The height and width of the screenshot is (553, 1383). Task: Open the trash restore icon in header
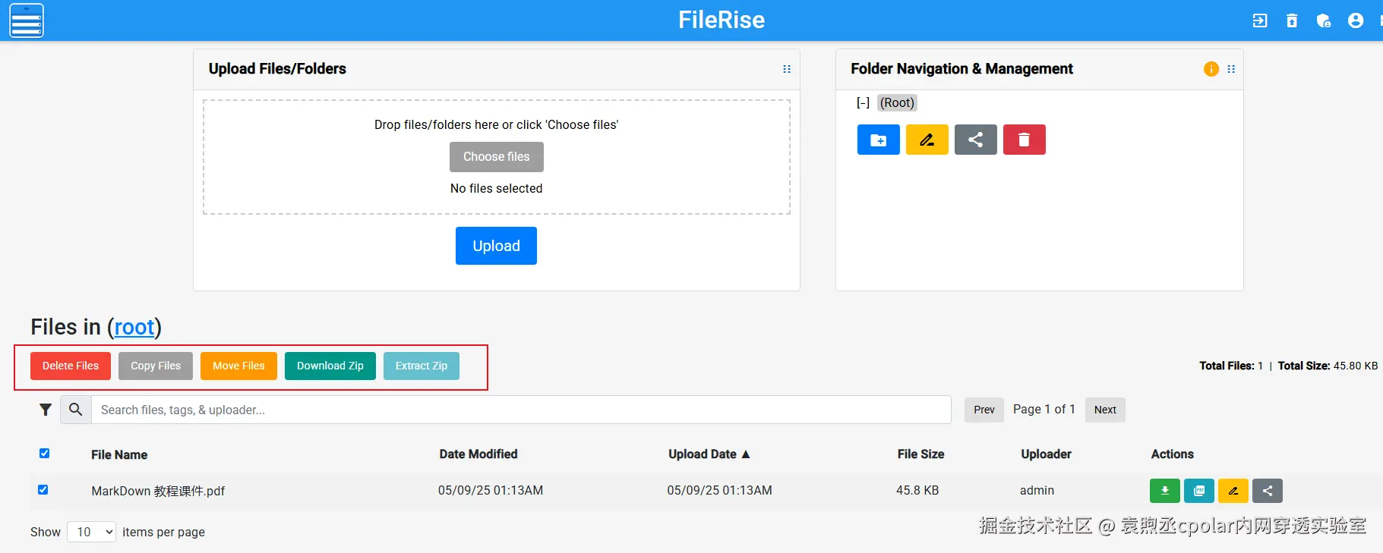click(x=1292, y=20)
